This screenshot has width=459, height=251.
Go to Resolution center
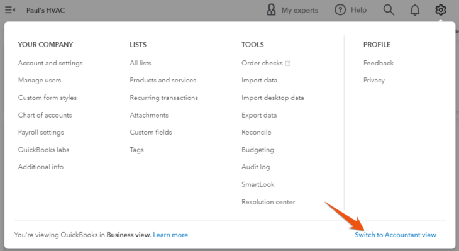click(268, 202)
